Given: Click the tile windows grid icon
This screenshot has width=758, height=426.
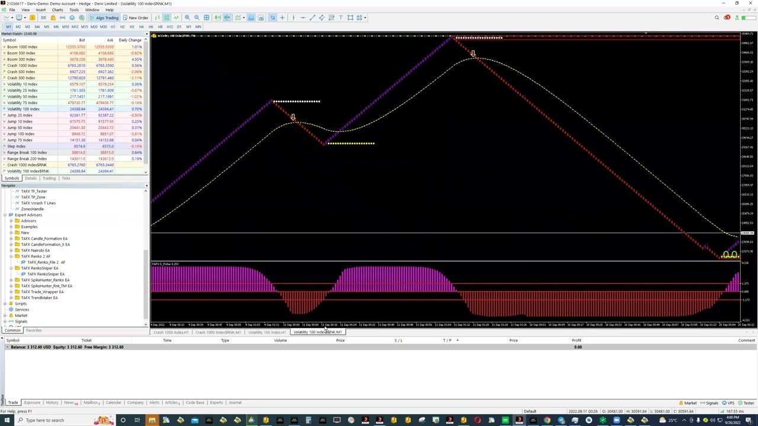Looking at the screenshot, I should click(206, 18).
